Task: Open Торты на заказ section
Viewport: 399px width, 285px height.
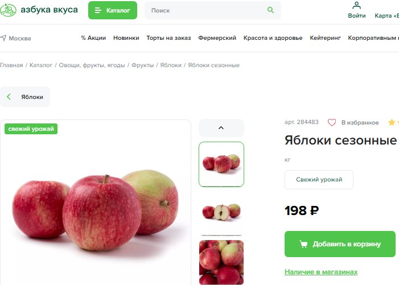Action: click(168, 38)
